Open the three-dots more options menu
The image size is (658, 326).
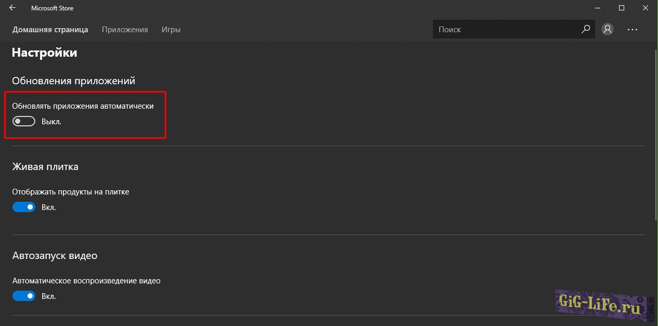(632, 30)
